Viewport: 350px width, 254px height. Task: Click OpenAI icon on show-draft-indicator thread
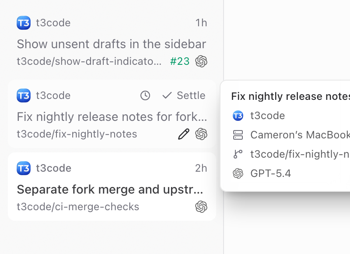tap(201, 61)
